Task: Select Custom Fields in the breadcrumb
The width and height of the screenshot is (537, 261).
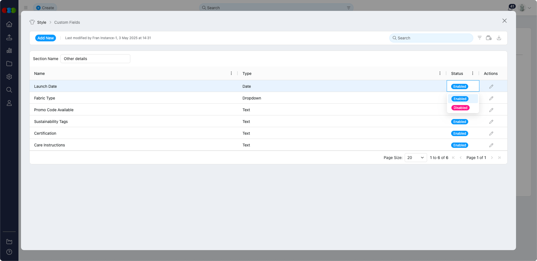Action: pyautogui.click(x=67, y=22)
